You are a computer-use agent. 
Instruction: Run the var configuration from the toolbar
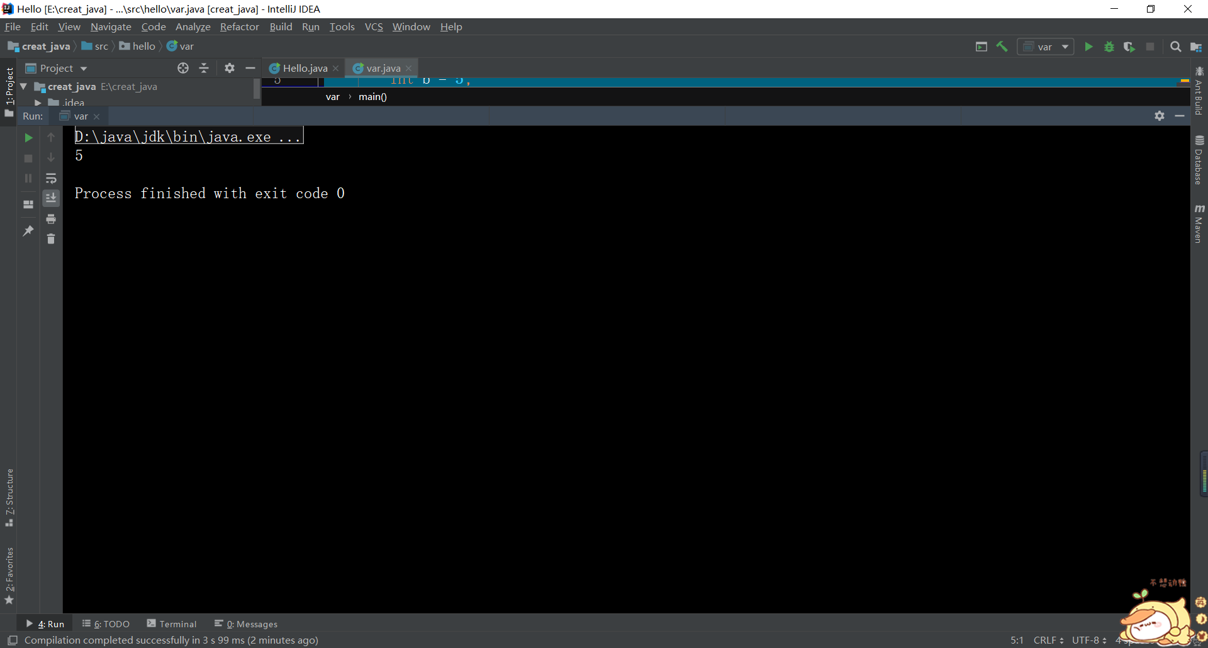pyautogui.click(x=1088, y=47)
